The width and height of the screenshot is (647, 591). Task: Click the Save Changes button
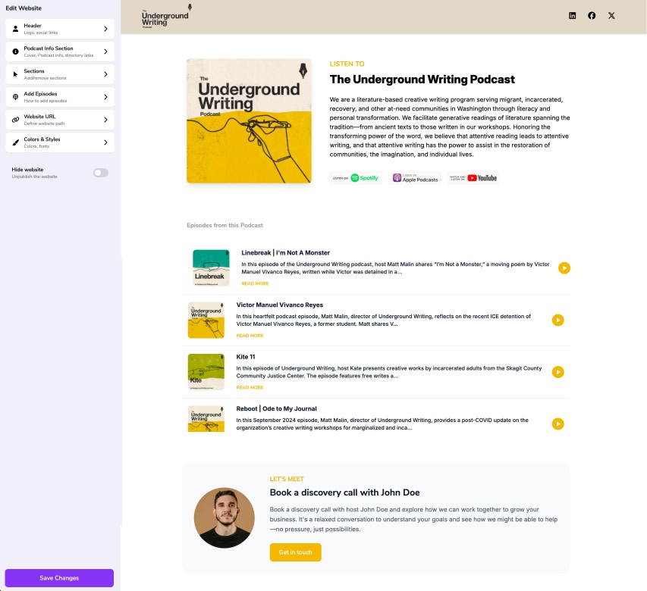[59, 578]
